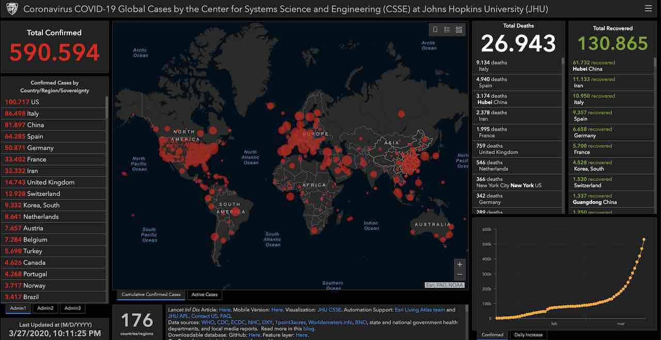The height and width of the screenshot is (340, 661).
Task: Select China row with 81.897 cases
Action: tap(54, 125)
